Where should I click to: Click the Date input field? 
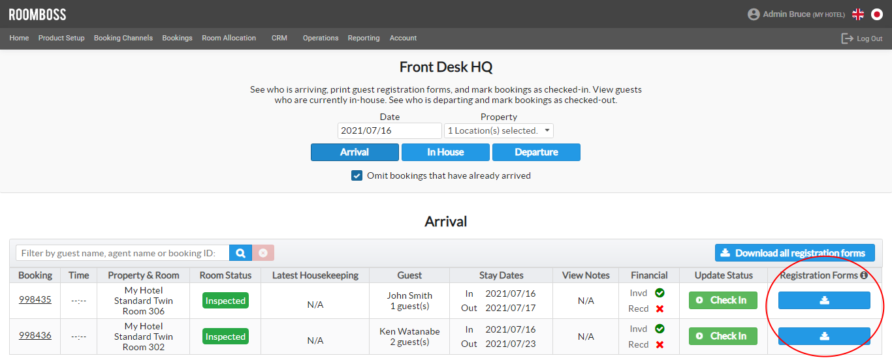coord(389,130)
